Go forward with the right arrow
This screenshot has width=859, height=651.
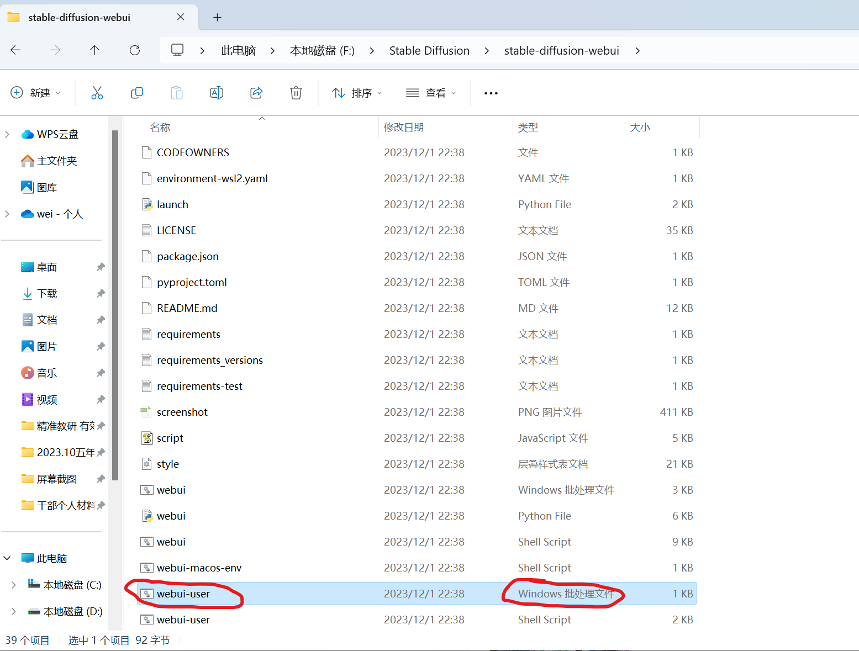click(55, 50)
